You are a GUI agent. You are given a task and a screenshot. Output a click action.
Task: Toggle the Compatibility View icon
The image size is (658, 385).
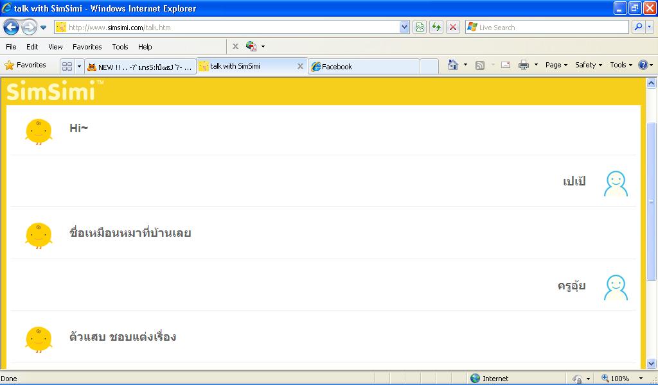coord(419,28)
